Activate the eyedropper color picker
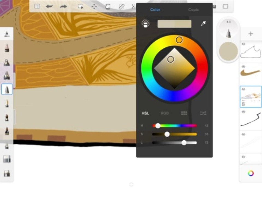 click(x=203, y=24)
